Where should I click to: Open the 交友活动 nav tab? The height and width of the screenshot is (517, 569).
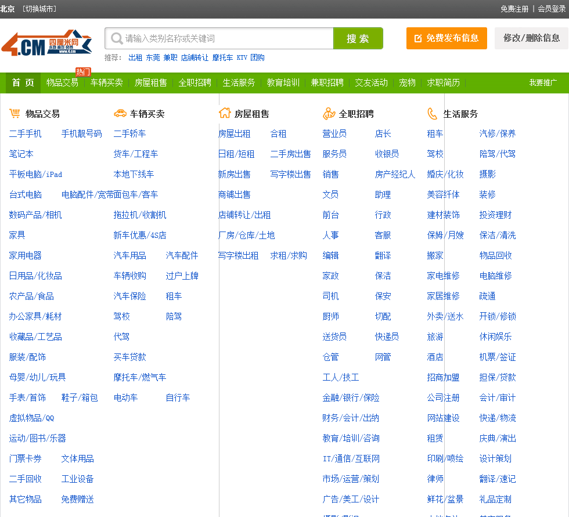coord(371,82)
